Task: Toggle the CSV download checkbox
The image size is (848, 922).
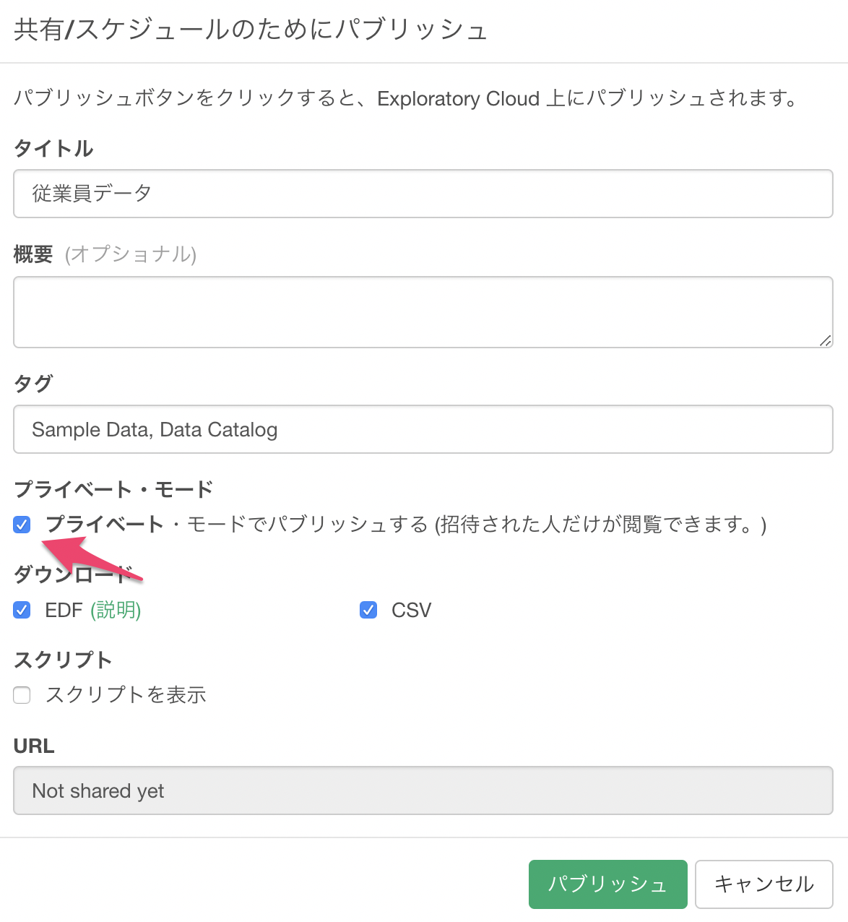Action: click(368, 610)
